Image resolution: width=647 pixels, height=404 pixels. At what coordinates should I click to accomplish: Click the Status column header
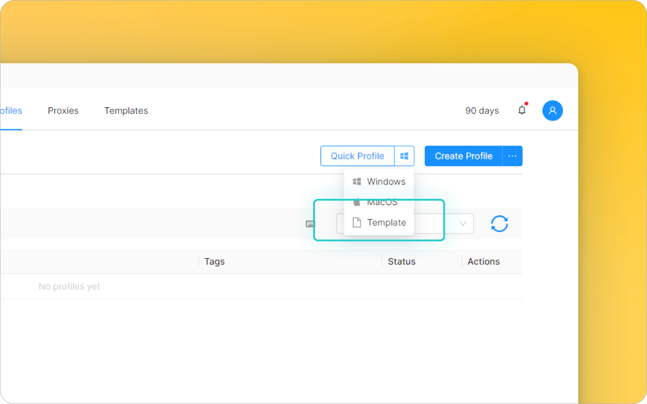point(402,261)
